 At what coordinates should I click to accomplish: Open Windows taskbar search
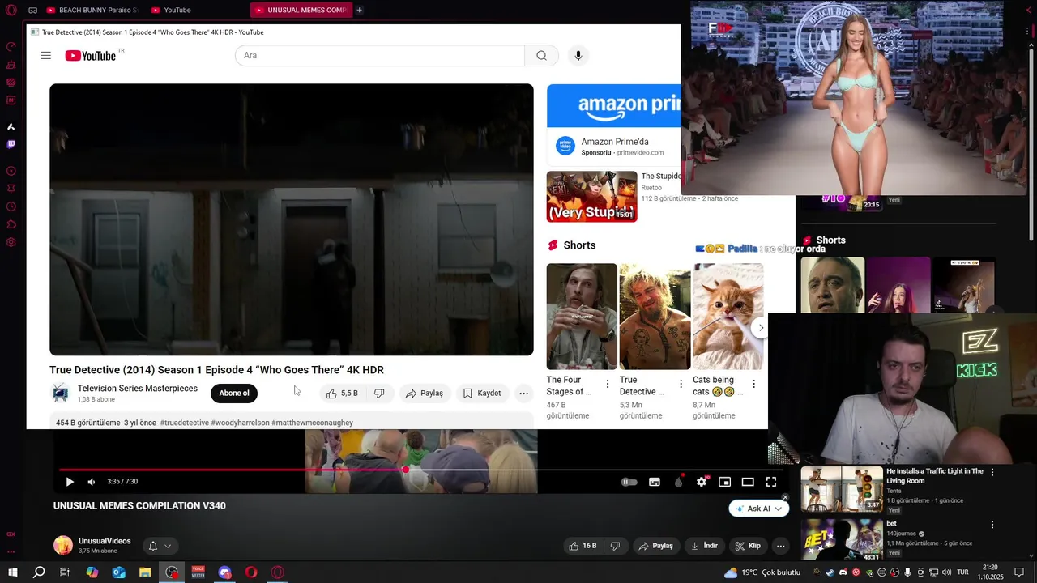click(39, 572)
